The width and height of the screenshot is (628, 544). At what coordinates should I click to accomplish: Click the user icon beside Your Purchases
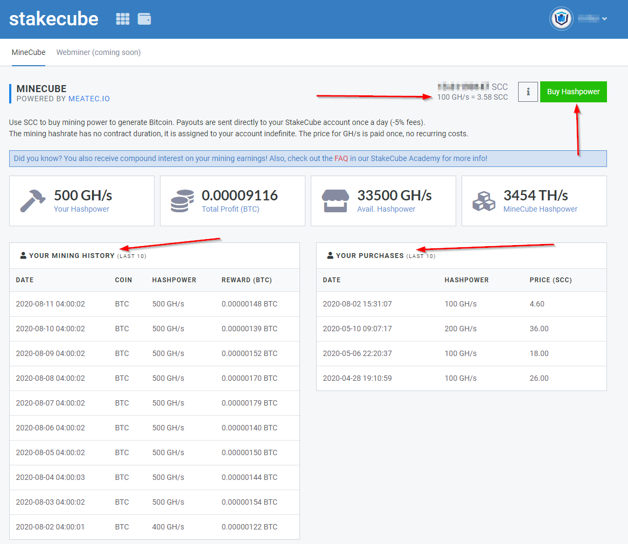[330, 256]
